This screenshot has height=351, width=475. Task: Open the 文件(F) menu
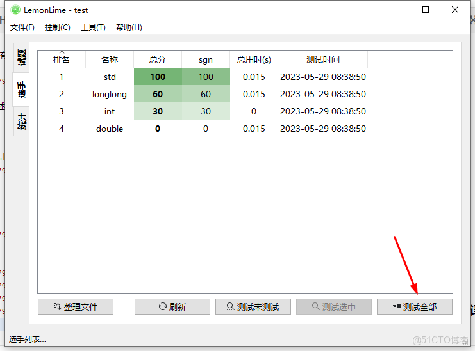[x=22, y=27]
